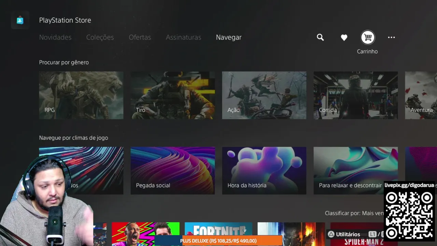Switch to the Novidades tab

tap(55, 37)
